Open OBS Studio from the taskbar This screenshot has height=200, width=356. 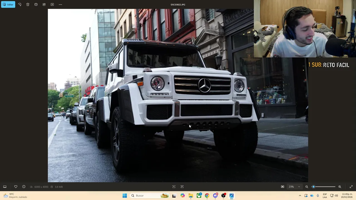(x=223, y=196)
